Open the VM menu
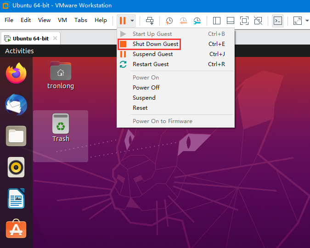The height and width of the screenshot is (248, 310). pos(62,20)
